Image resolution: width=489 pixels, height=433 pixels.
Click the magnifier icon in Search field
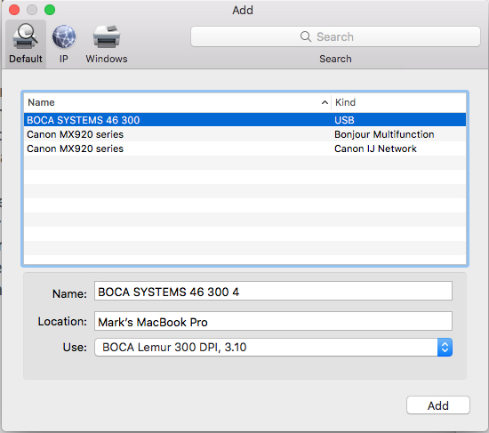click(305, 36)
